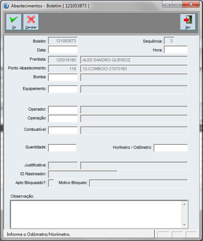Click the Apto Bloqueado? indicator box
This screenshot has height=241, width=203.
pyautogui.click(x=51, y=183)
